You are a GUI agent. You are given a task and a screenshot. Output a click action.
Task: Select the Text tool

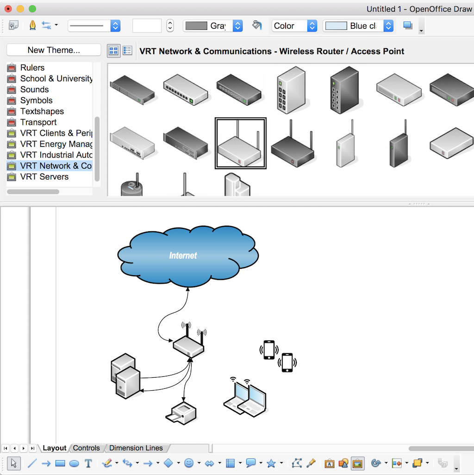tap(87, 463)
